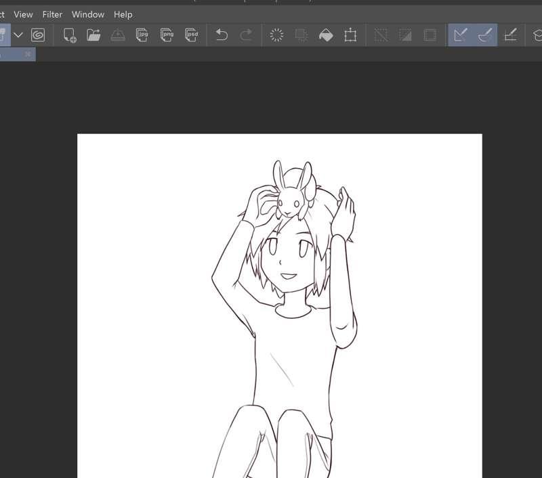The image size is (542, 478).
Task: Click the Delete dotted-circle icon
Action: click(276, 35)
